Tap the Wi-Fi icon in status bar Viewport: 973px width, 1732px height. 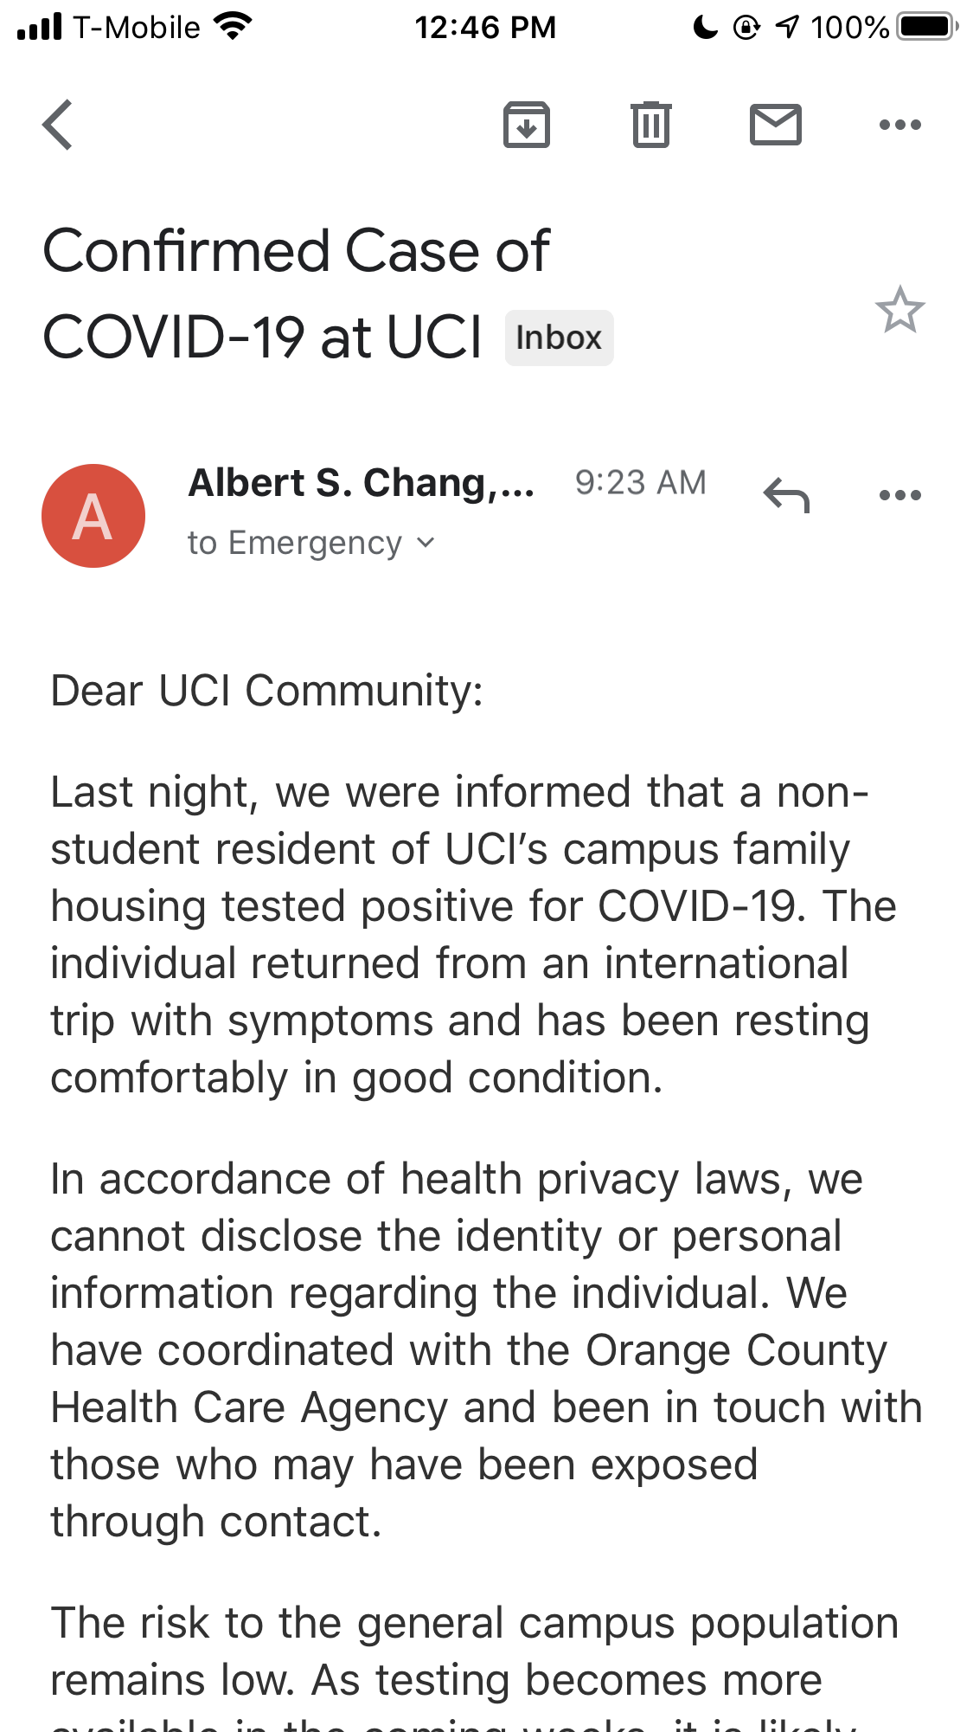(232, 27)
